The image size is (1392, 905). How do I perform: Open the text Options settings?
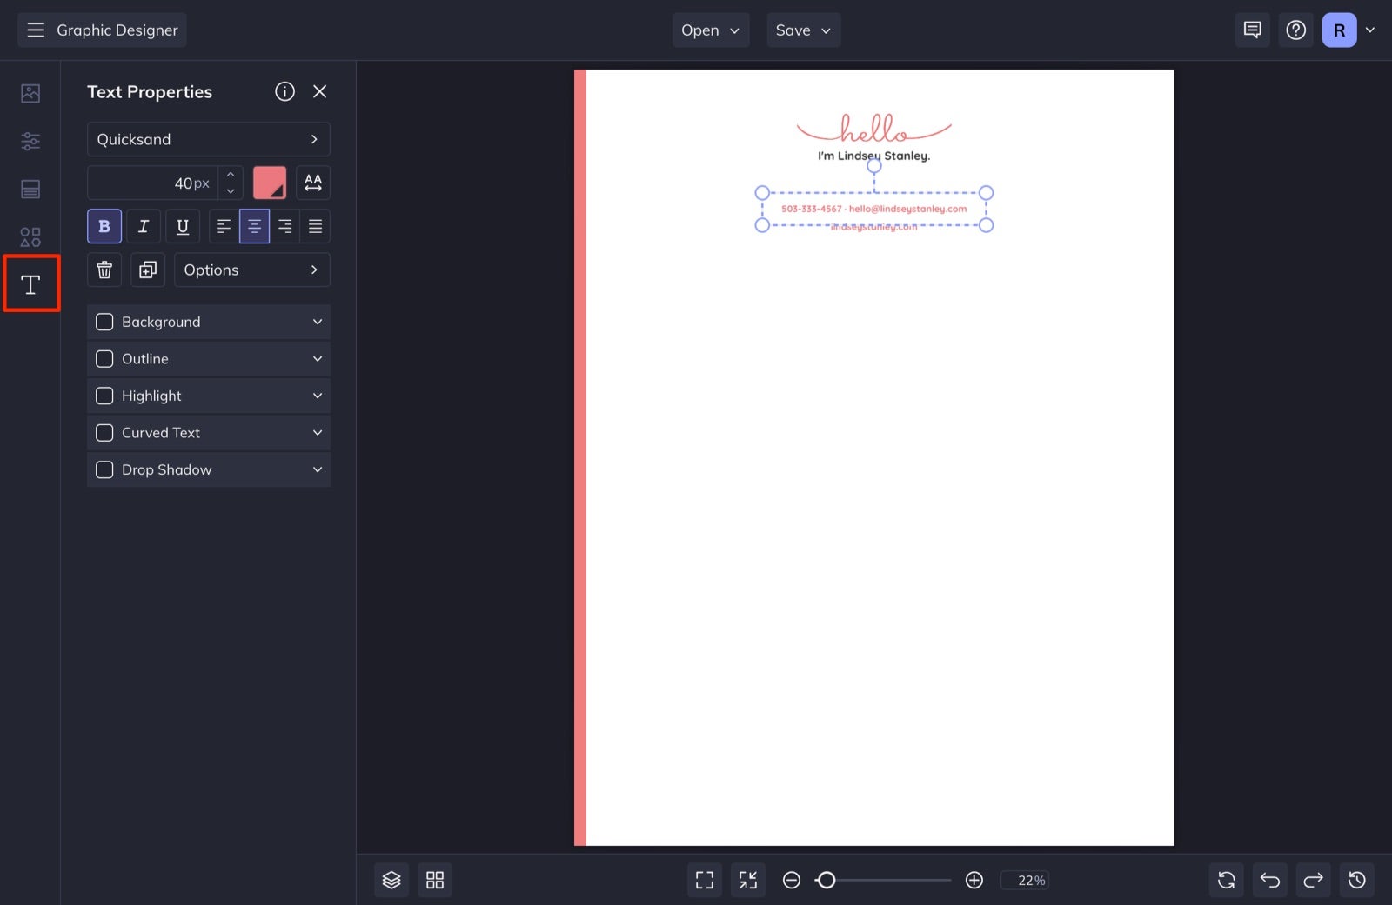(251, 270)
